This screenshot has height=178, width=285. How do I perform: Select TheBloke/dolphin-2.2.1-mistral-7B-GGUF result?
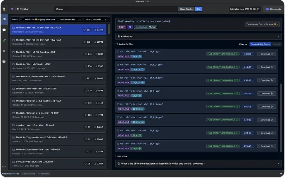[x=58, y=103]
